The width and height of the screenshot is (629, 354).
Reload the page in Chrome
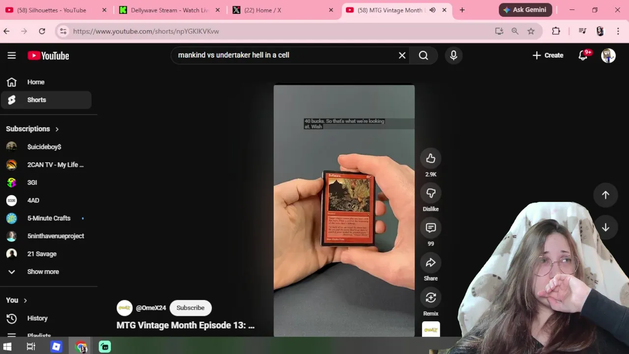pos(42,31)
